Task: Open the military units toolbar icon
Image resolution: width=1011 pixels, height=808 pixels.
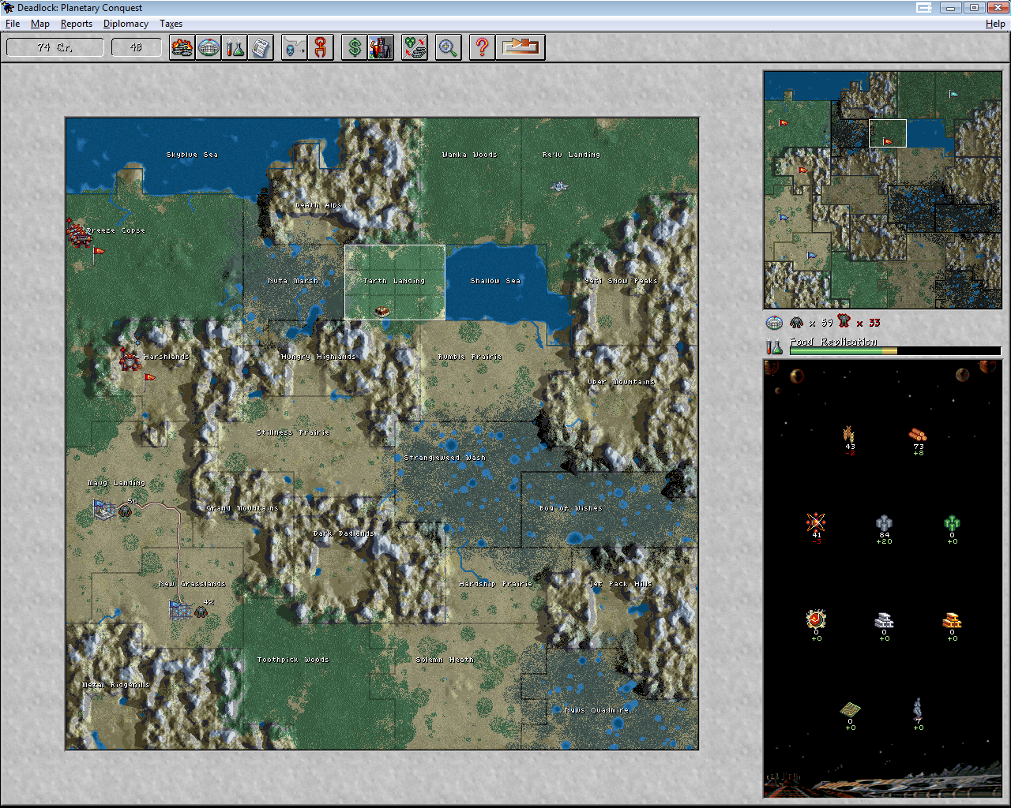Action: 182,47
